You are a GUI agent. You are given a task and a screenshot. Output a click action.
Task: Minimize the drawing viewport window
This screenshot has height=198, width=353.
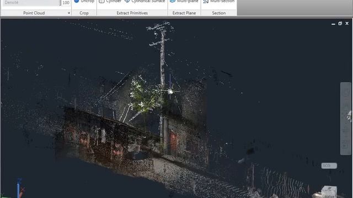pyautogui.click(x=333, y=24)
